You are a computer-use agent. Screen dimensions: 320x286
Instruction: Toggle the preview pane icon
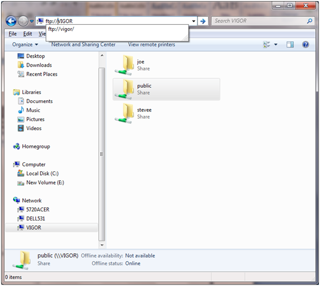tap(290, 45)
